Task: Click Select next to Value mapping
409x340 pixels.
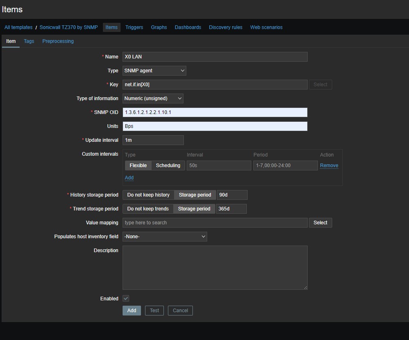Action: pos(320,223)
